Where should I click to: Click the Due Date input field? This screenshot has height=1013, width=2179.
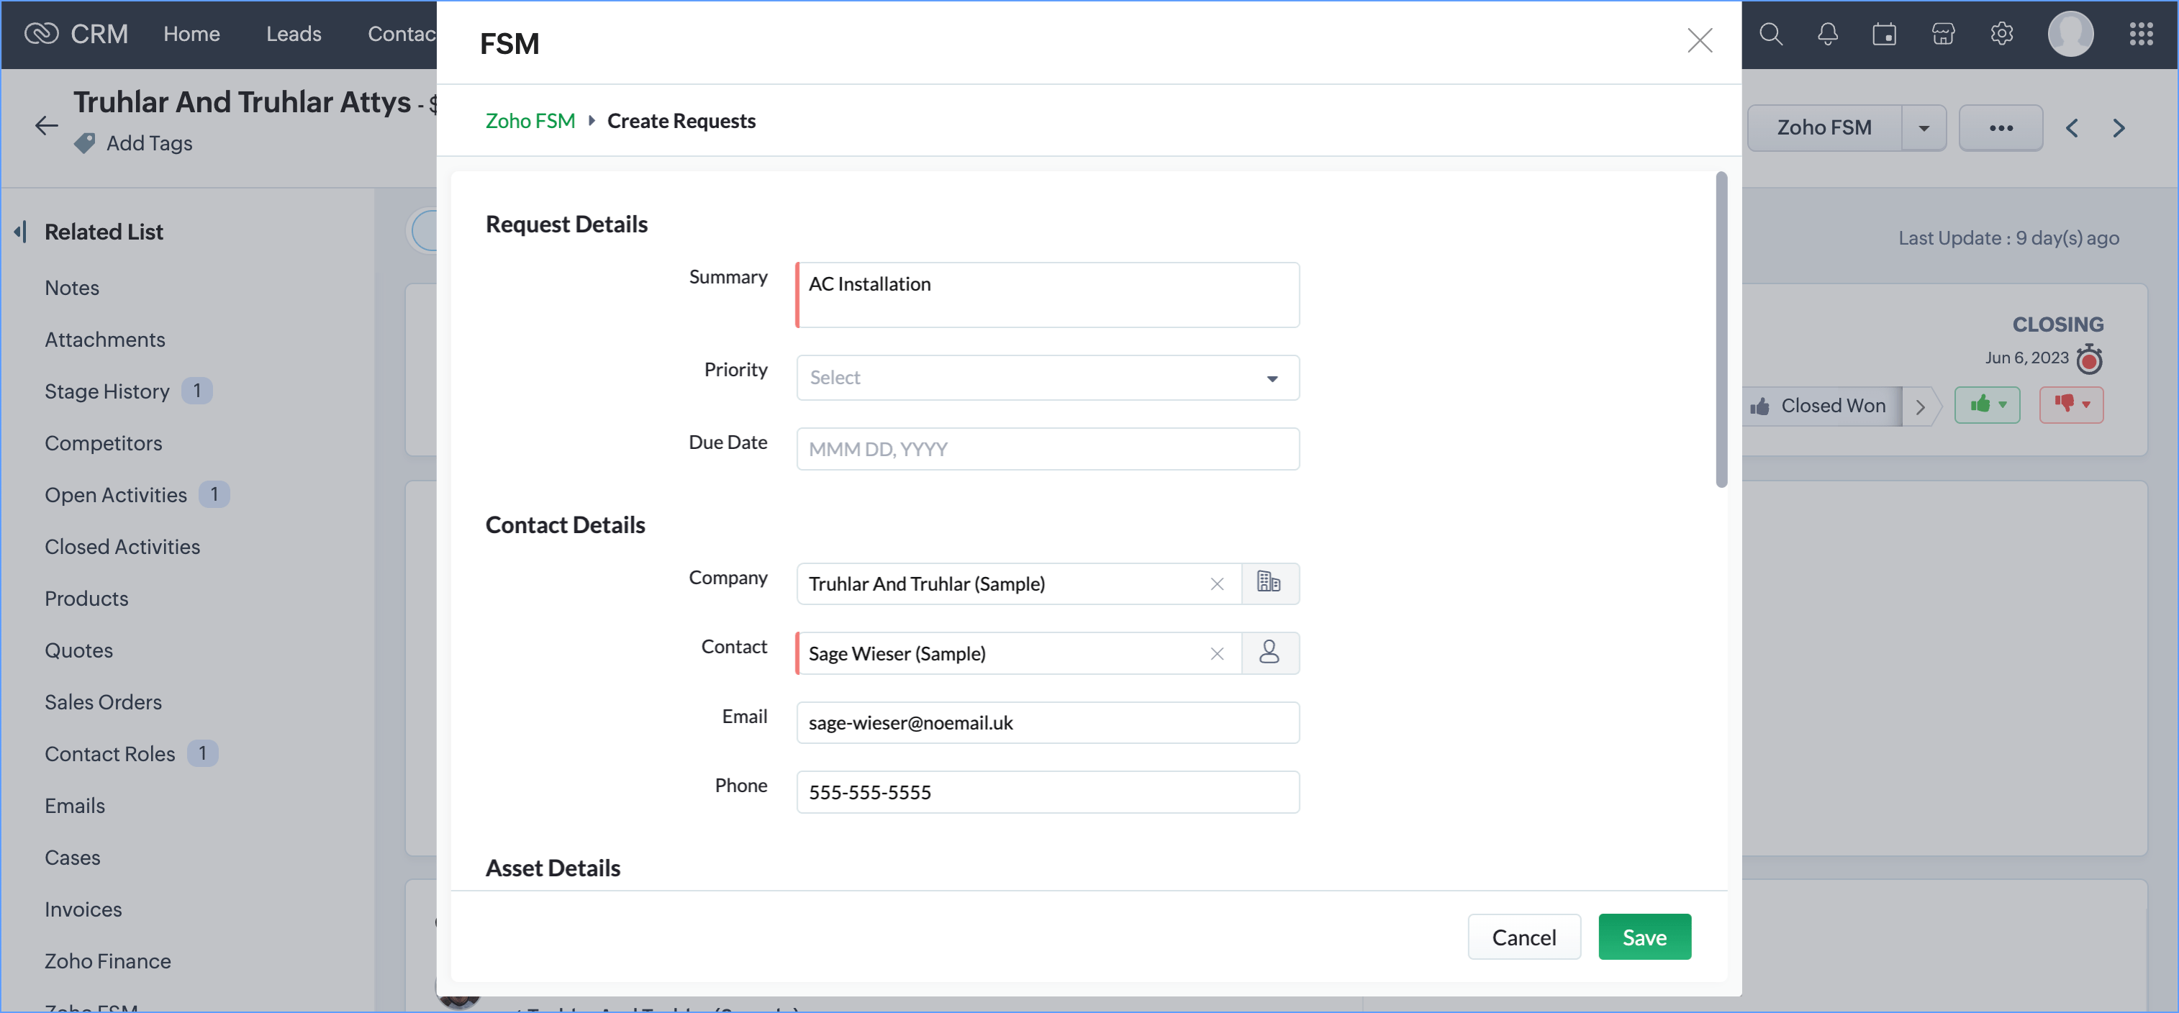(x=1046, y=448)
